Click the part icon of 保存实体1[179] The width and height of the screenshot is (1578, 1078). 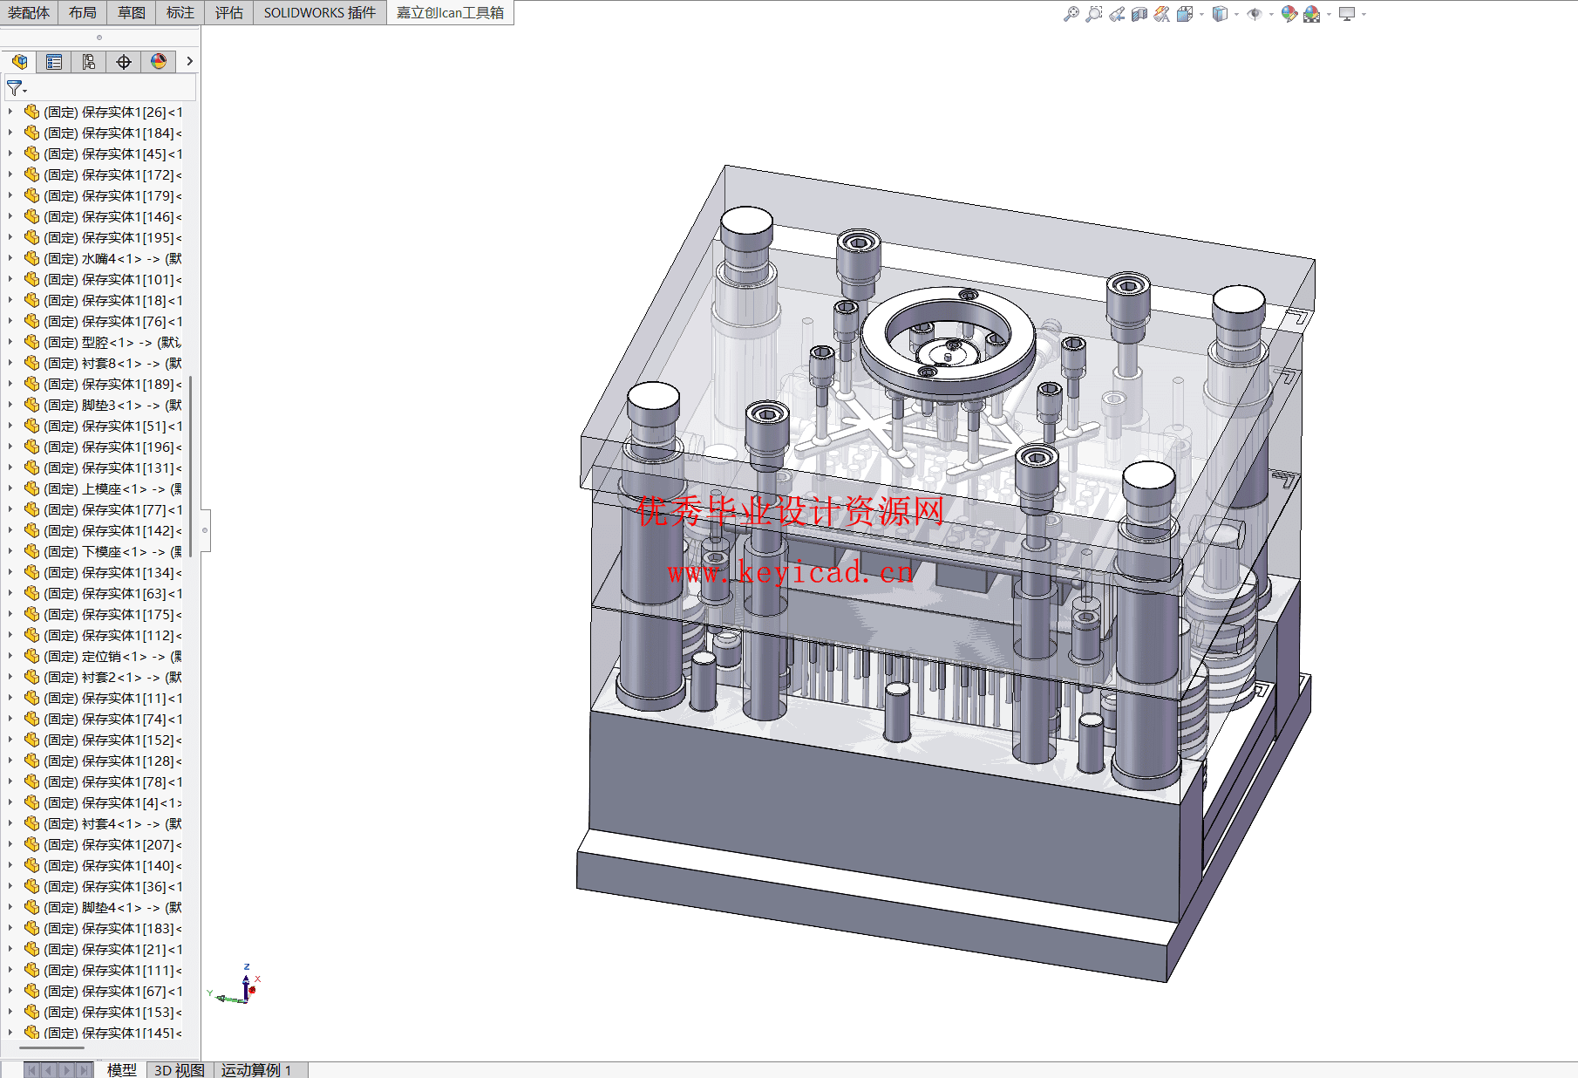click(x=32, y=195)
